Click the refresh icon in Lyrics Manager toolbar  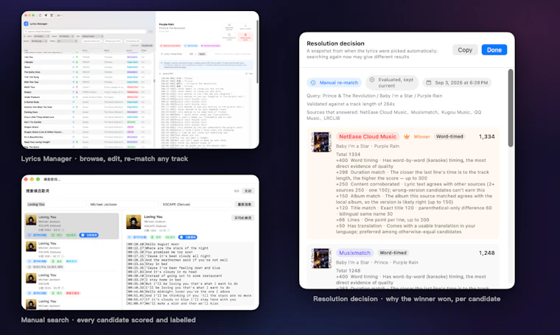[40, 15]
